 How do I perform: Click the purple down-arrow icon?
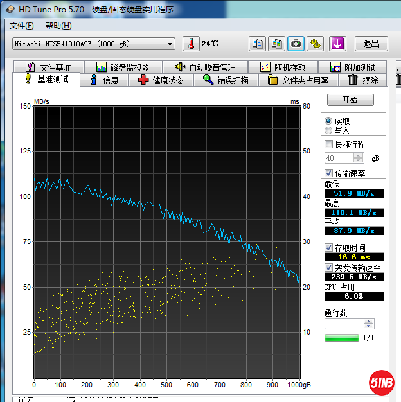tap(337, 44)
